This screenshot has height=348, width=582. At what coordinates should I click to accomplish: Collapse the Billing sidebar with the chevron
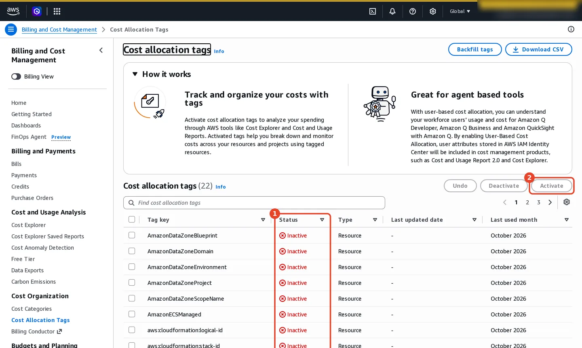(101, 50)
